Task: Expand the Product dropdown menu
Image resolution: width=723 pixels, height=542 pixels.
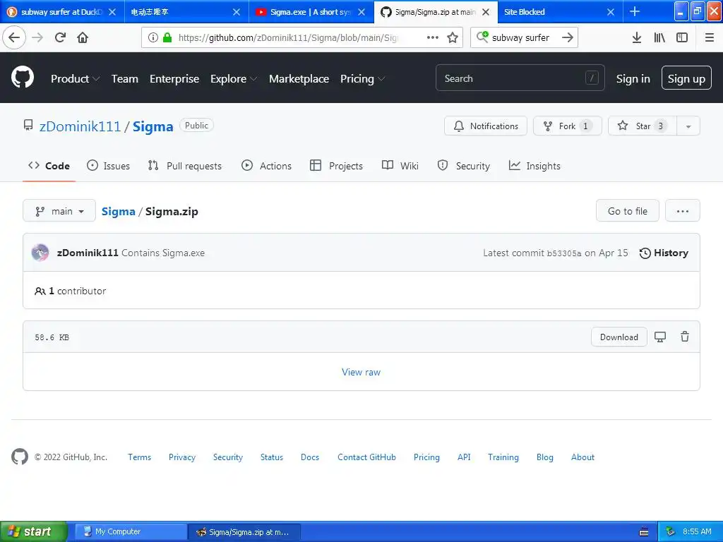Action: [x=75, y=79]
